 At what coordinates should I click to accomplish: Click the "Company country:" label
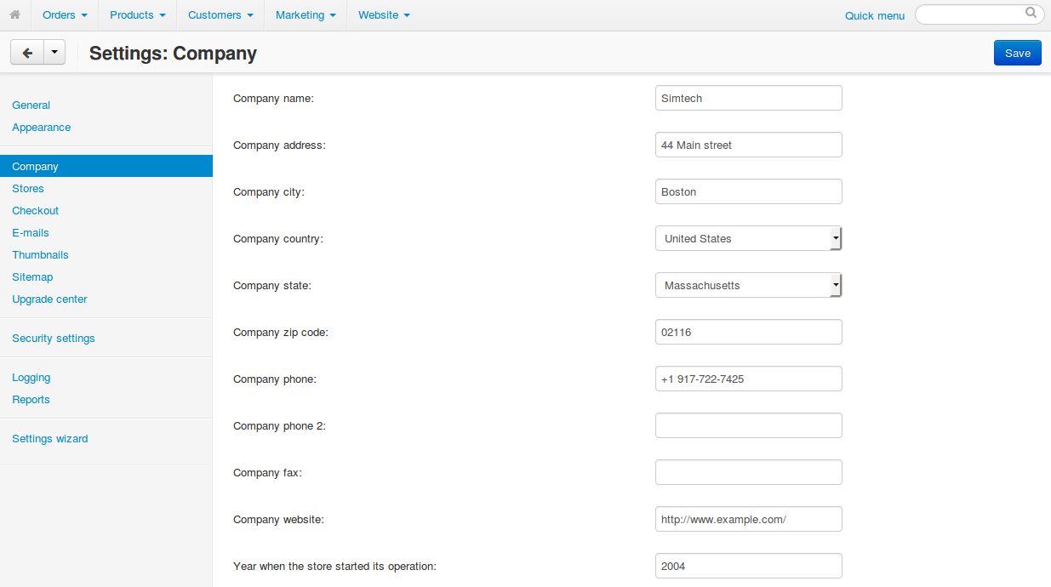278,239
